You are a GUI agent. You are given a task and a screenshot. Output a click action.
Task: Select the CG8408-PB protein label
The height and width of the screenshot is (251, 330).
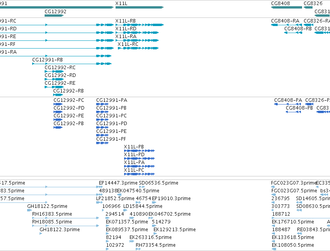click(299, 108)
